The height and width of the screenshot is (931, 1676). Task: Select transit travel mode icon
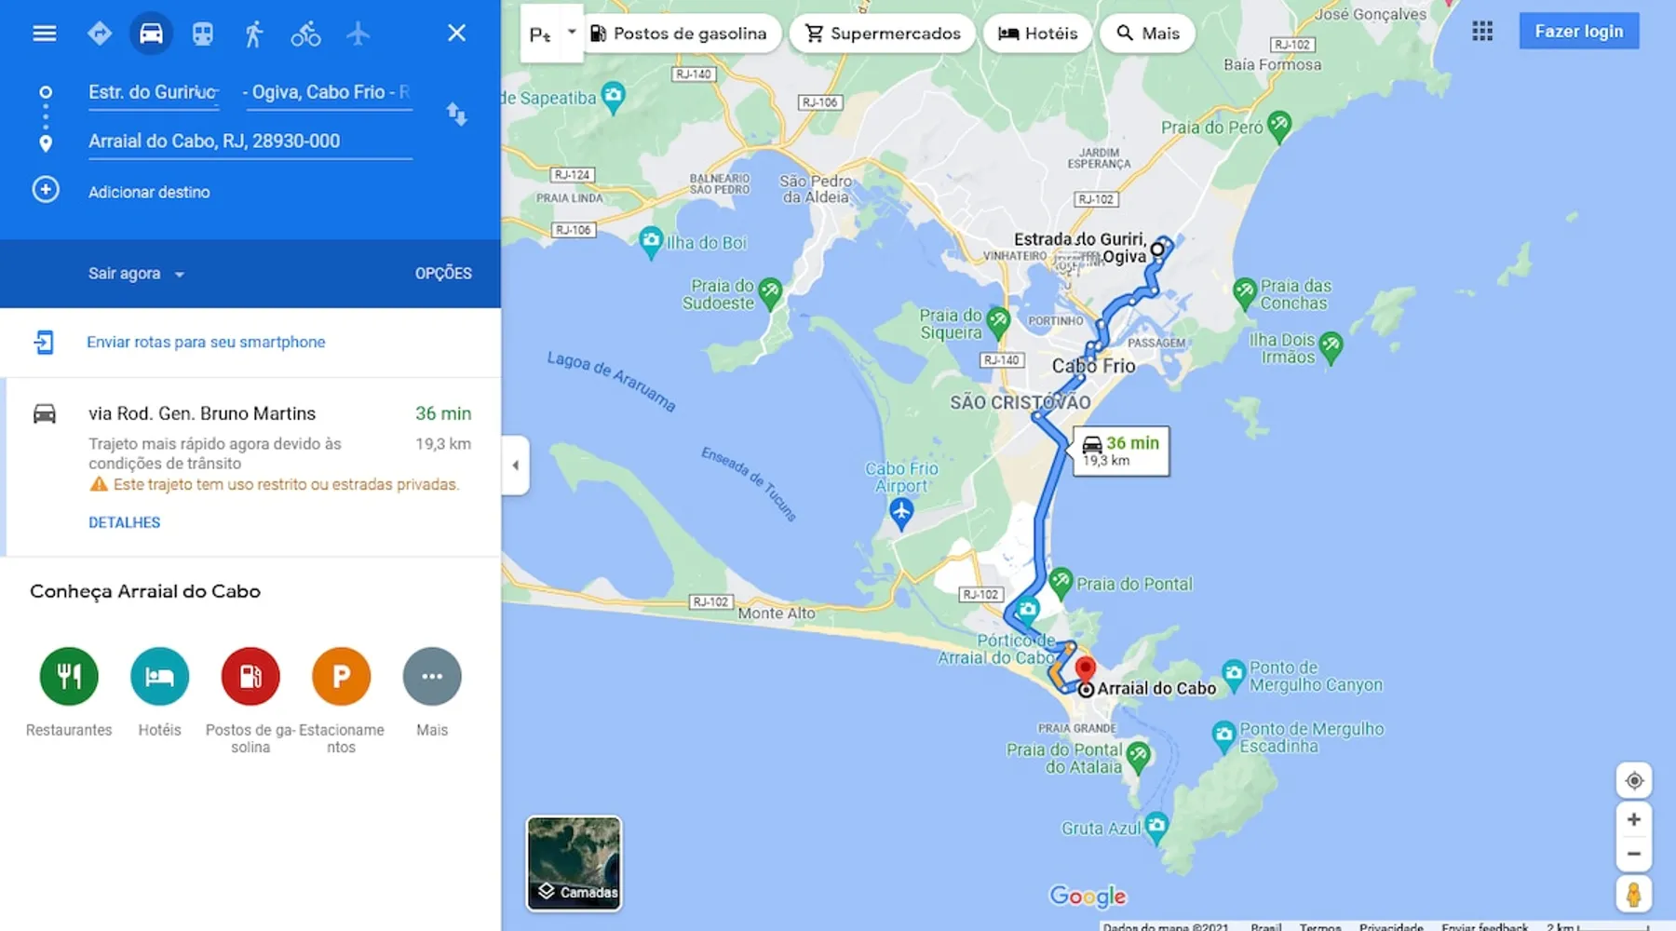point(202,34)
